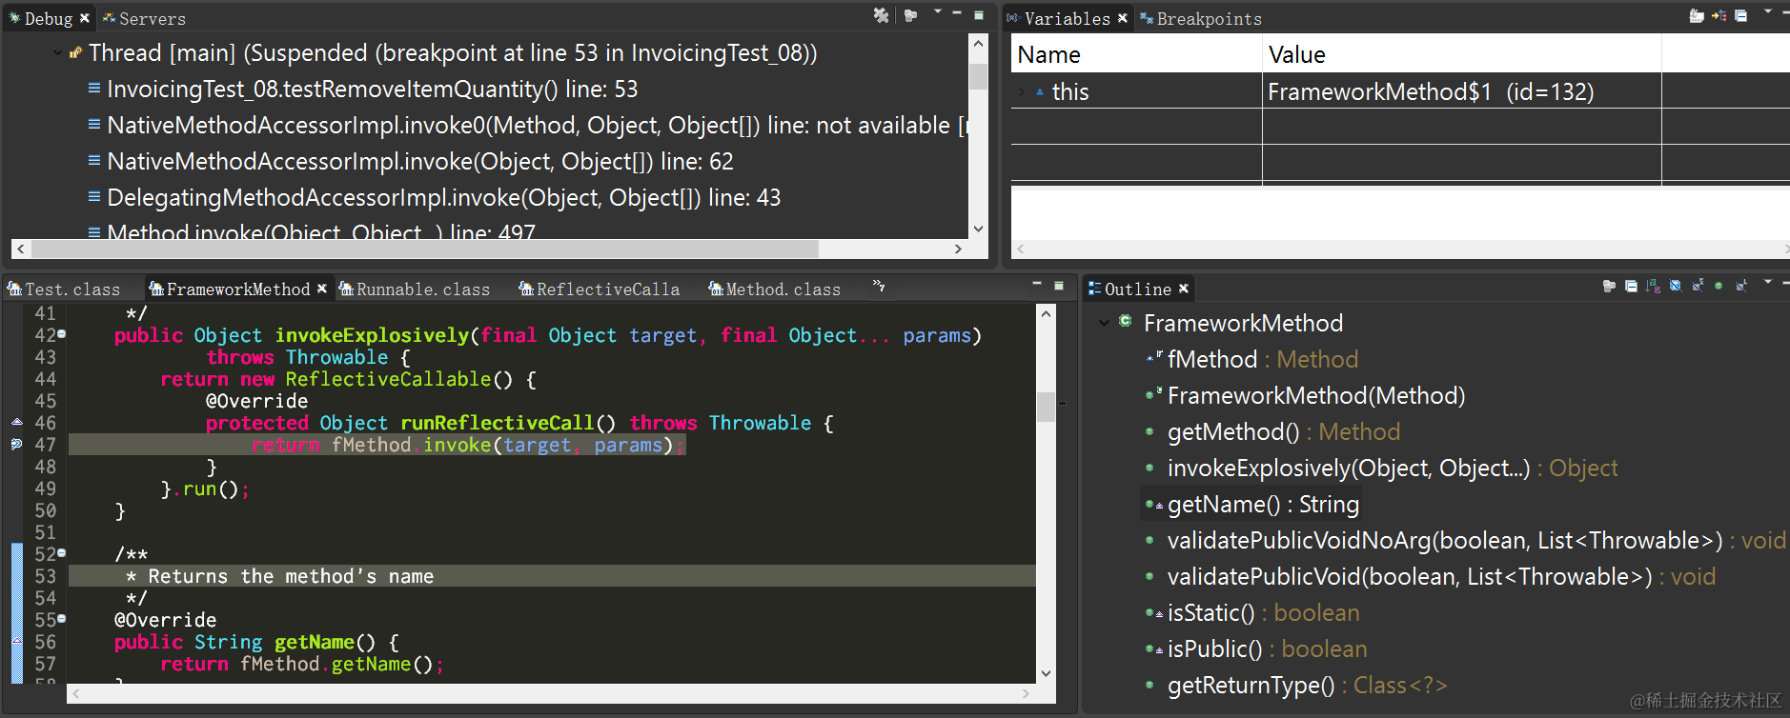Close the Variables tab

pyautogui.click(x=1123, y=18)
